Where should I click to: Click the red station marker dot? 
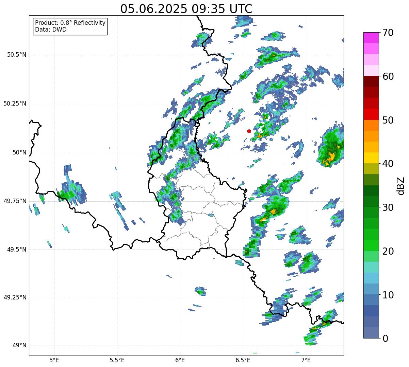[249, 131]
